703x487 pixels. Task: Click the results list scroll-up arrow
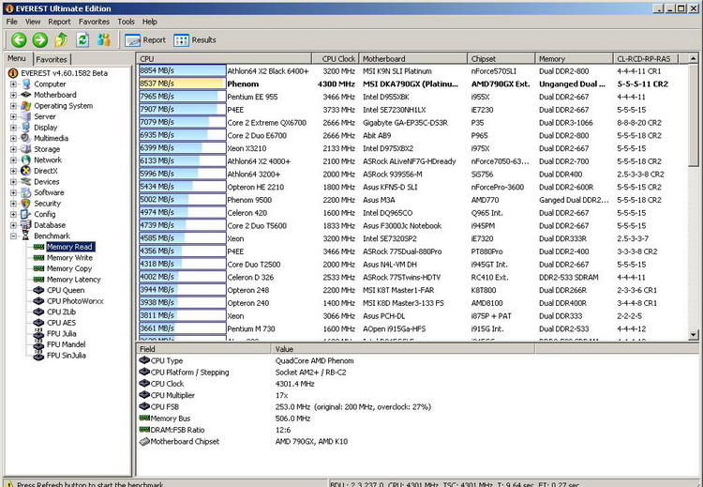point(693,58)
